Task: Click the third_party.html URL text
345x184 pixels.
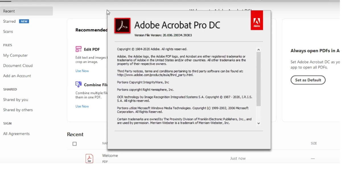Action: point(155,75)
